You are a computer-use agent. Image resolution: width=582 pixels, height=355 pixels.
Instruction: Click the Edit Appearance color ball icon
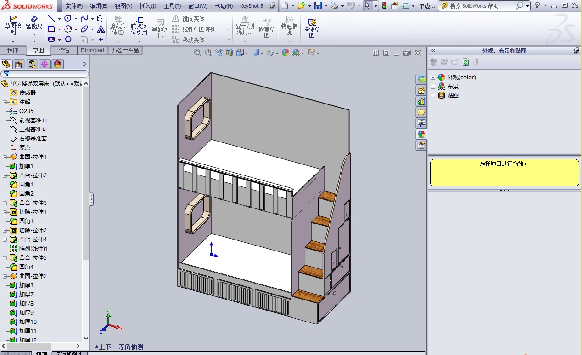click(285, 53)
